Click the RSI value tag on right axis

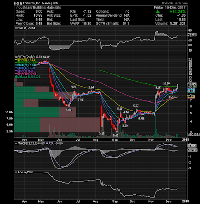[x=192, y=35]
